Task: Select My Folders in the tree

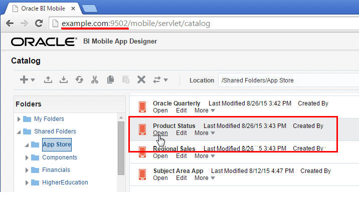Action: tap(49, 119)
